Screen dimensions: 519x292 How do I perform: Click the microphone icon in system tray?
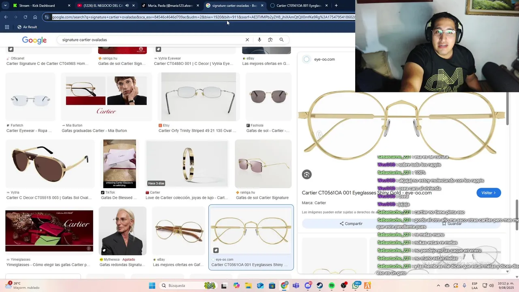464,286
